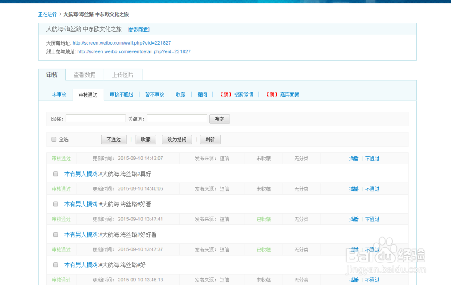Click the timestamp 2015-09-10 14:40:06
The image size is (451, 285).
click(140, 189)
